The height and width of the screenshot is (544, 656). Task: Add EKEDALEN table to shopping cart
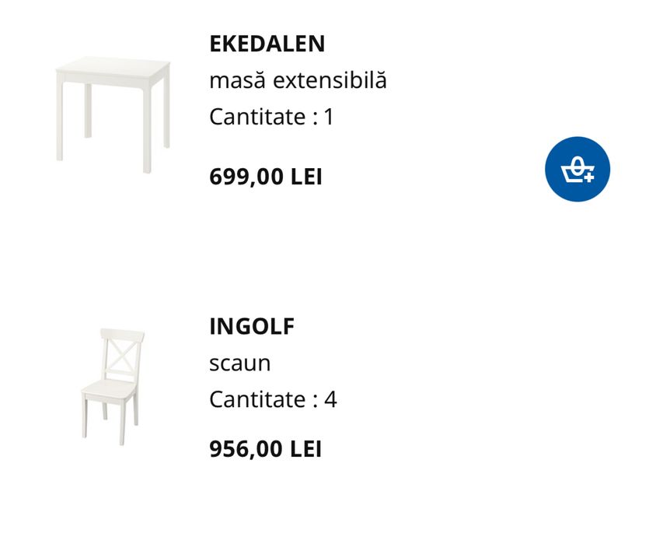coord(577,169)
